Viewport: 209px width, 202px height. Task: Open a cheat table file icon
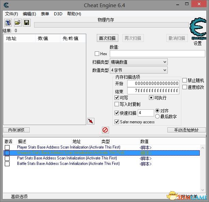tap(18, 22)
